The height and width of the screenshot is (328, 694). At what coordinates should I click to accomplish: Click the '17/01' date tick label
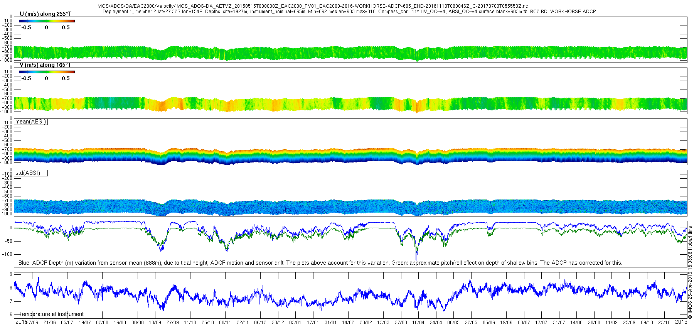[x=313, y=323]
